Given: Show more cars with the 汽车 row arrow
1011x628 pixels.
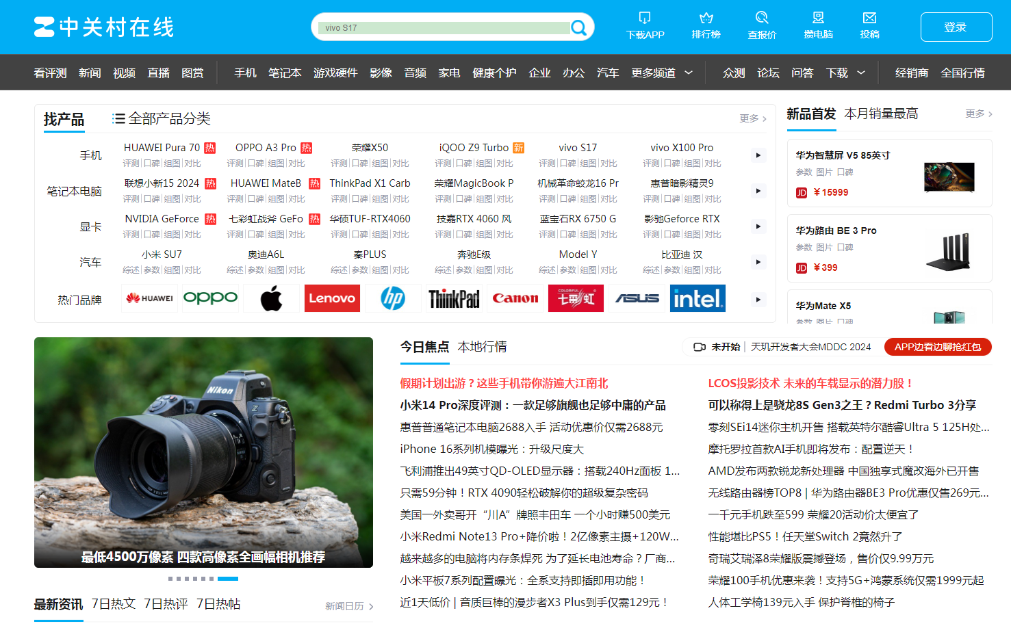Looking at the screenshot, I should pos(758,262).
